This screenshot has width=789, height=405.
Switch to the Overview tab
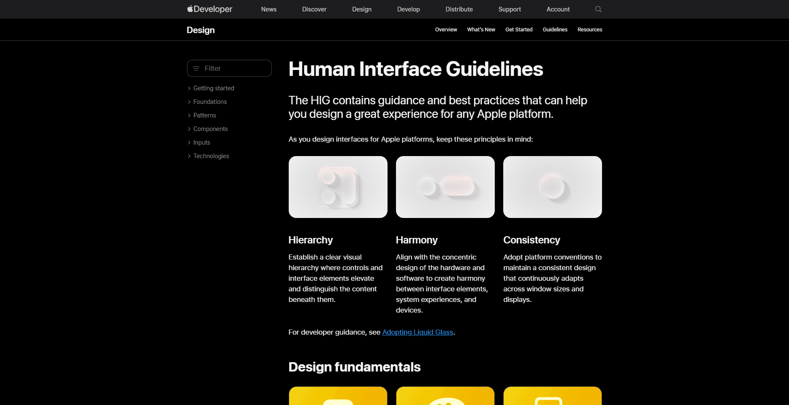pos(446,30)
